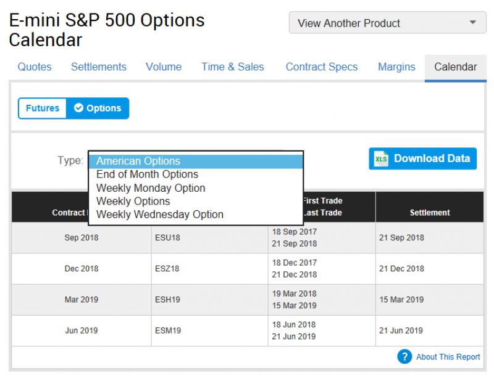Click the blue question mark help icon
Screen dimensions: 494x392
(404, 356)
